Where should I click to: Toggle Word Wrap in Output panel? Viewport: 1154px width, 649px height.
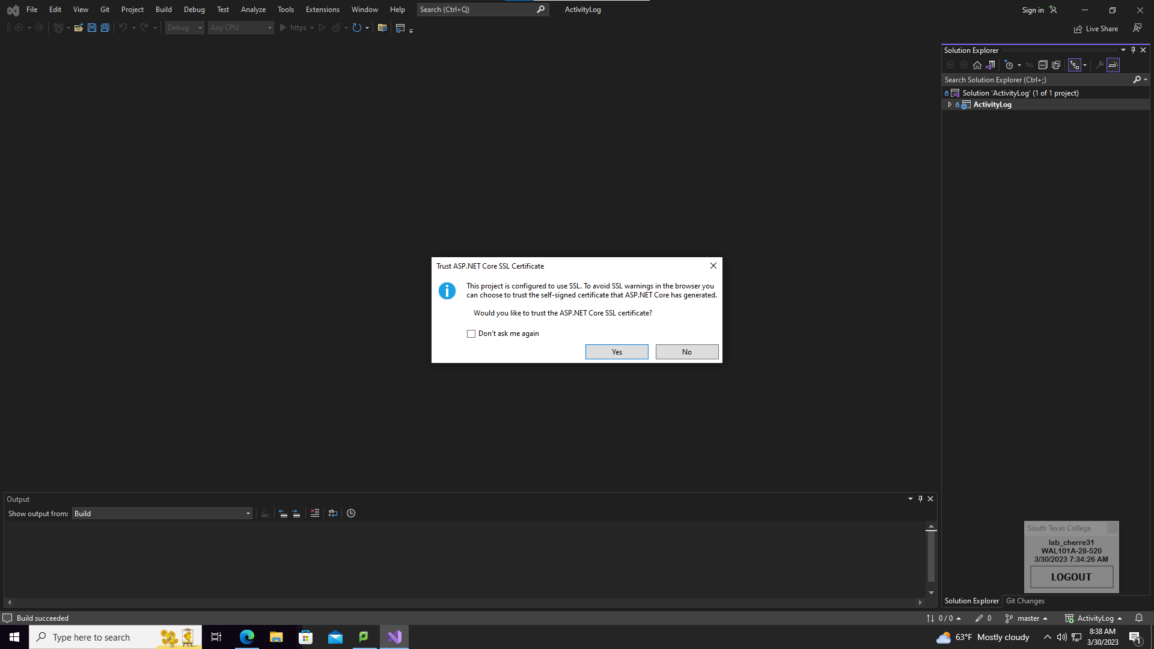(333, 513)
